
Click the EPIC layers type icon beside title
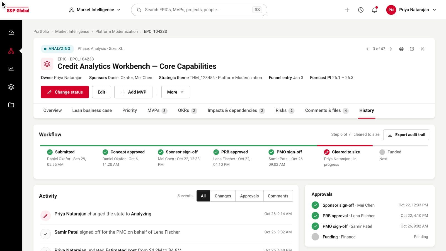pos(47,64)
